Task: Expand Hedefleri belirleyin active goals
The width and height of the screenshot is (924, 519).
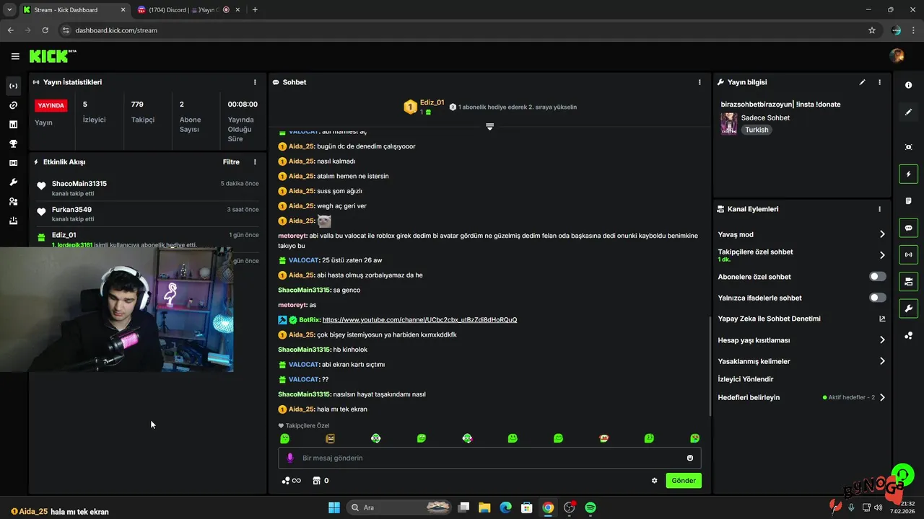Action: point(801,397)
